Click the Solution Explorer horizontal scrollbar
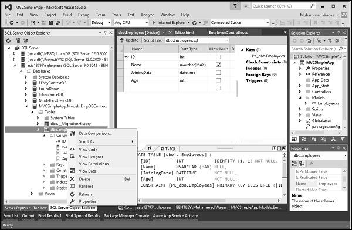The width and height of the screenshot is (352, 230). pos(316,133)
